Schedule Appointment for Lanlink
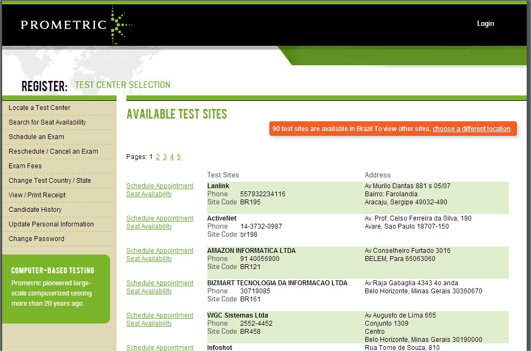 tap(159, 186)
